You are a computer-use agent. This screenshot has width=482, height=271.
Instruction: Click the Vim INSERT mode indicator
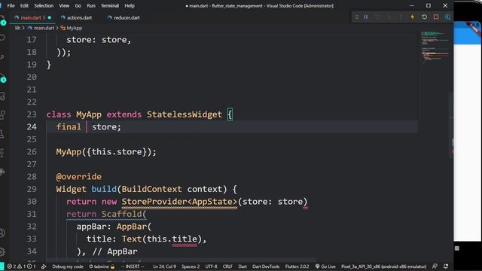point(133,266)
